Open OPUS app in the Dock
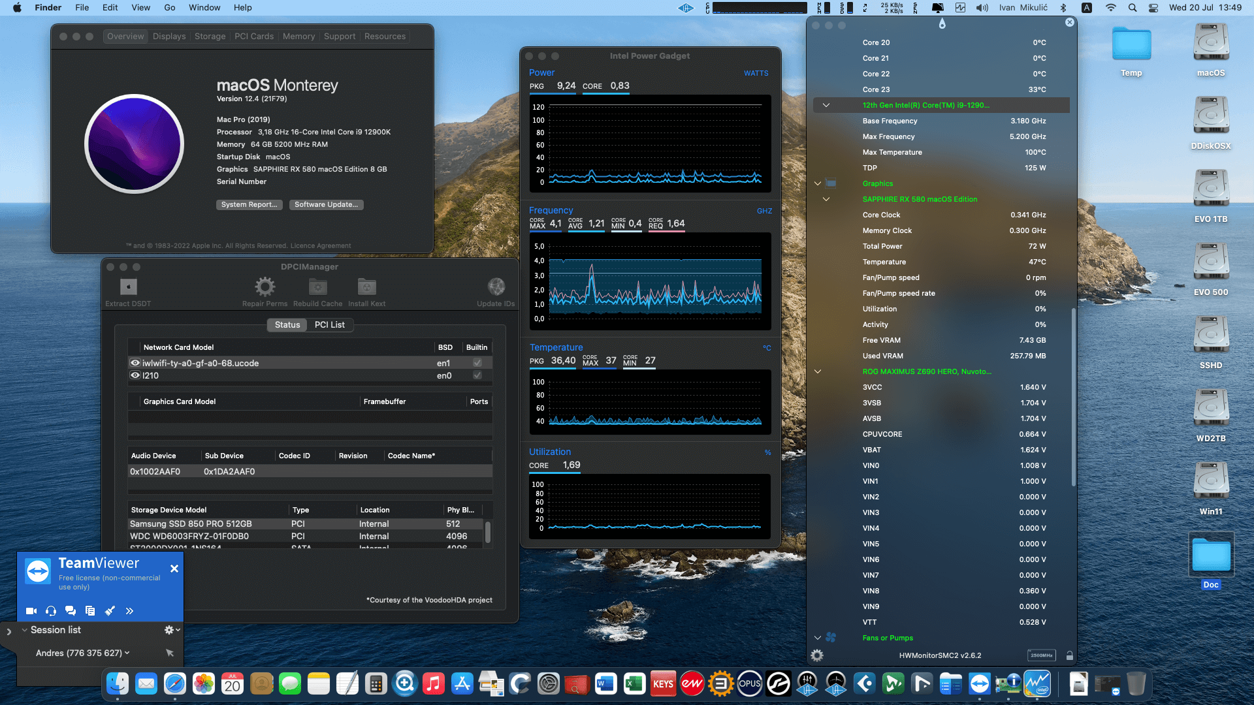Screen dimensions: 1254x705 (750, 683)
